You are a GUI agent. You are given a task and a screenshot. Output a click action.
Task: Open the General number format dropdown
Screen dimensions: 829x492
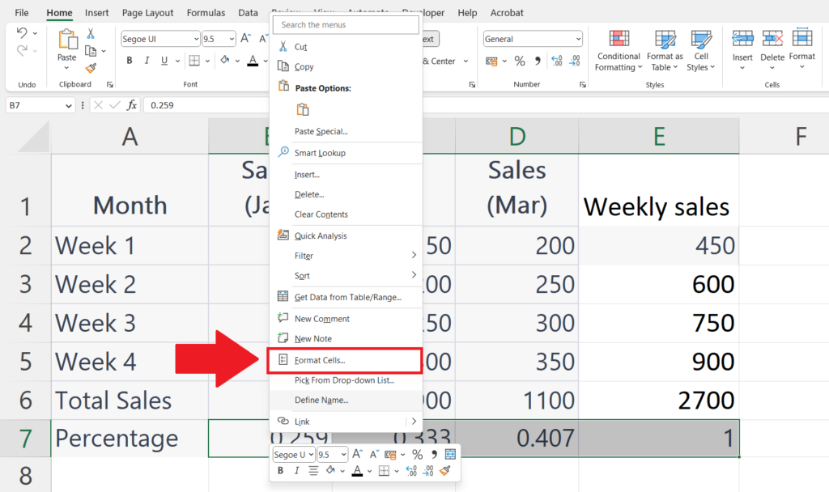(x=578, y=39)
